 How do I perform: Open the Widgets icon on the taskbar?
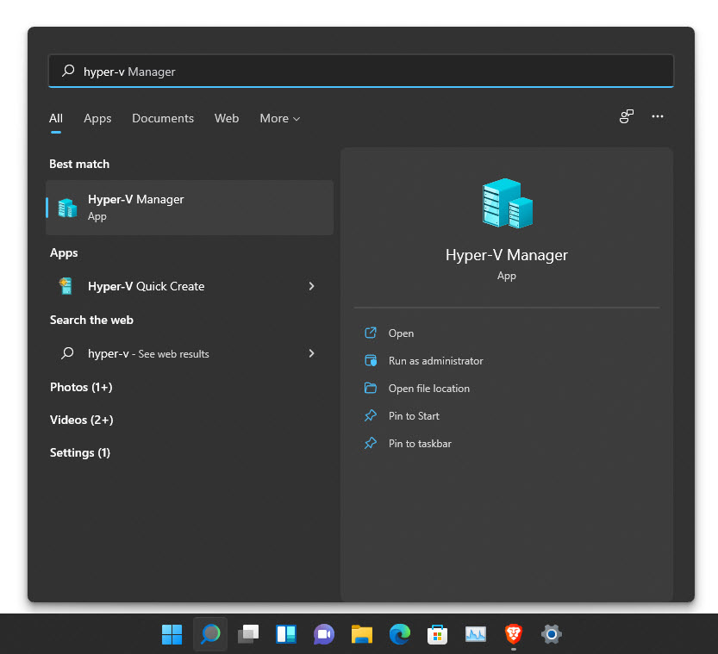point(286,634)
